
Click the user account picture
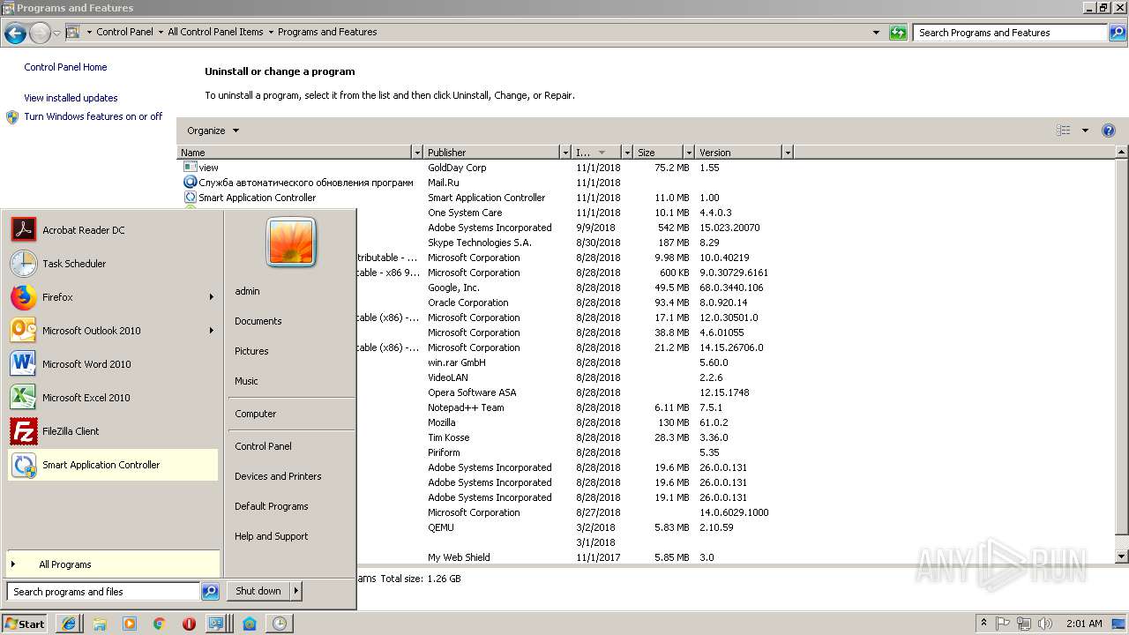(x=291, y=242)
